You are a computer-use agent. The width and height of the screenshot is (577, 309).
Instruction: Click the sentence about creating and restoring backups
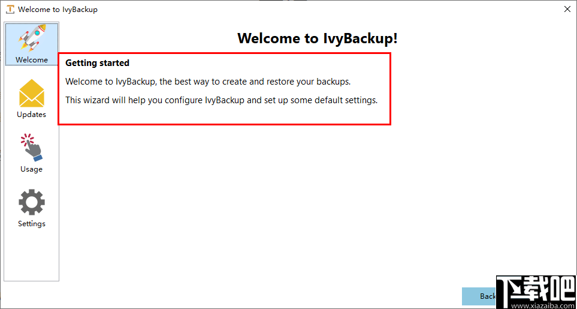click(208, 82)
